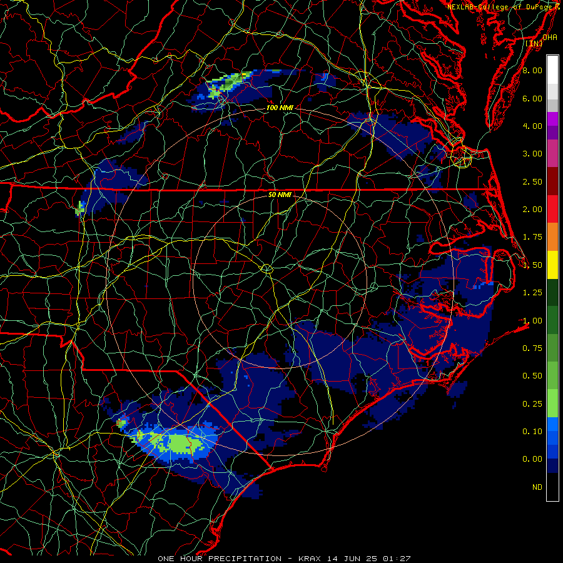Click the ND legend label

tap(537, 487)
